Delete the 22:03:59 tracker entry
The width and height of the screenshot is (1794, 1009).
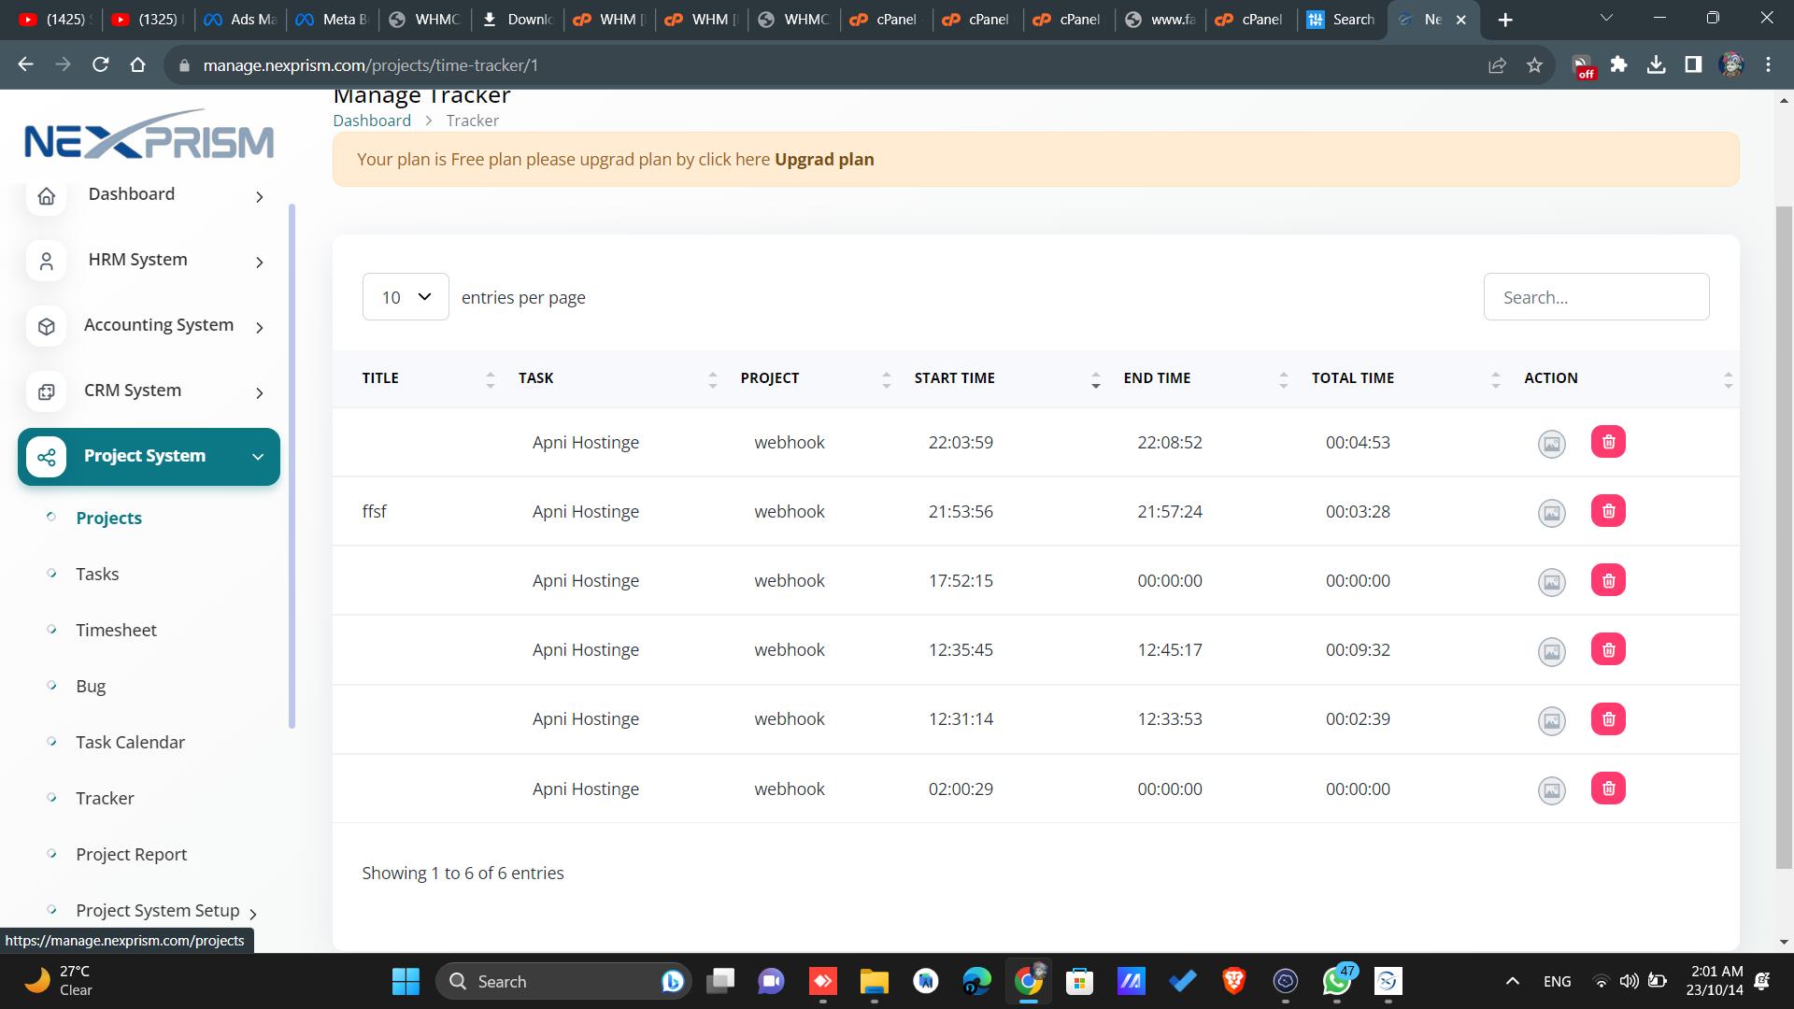coord(1608,442)
